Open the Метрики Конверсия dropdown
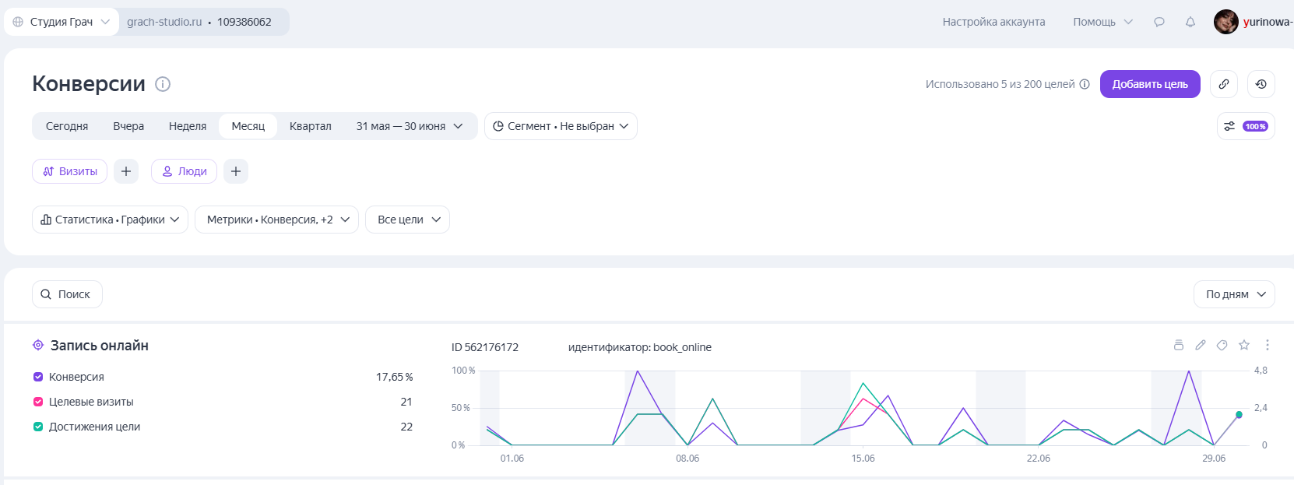 point(276,220)
